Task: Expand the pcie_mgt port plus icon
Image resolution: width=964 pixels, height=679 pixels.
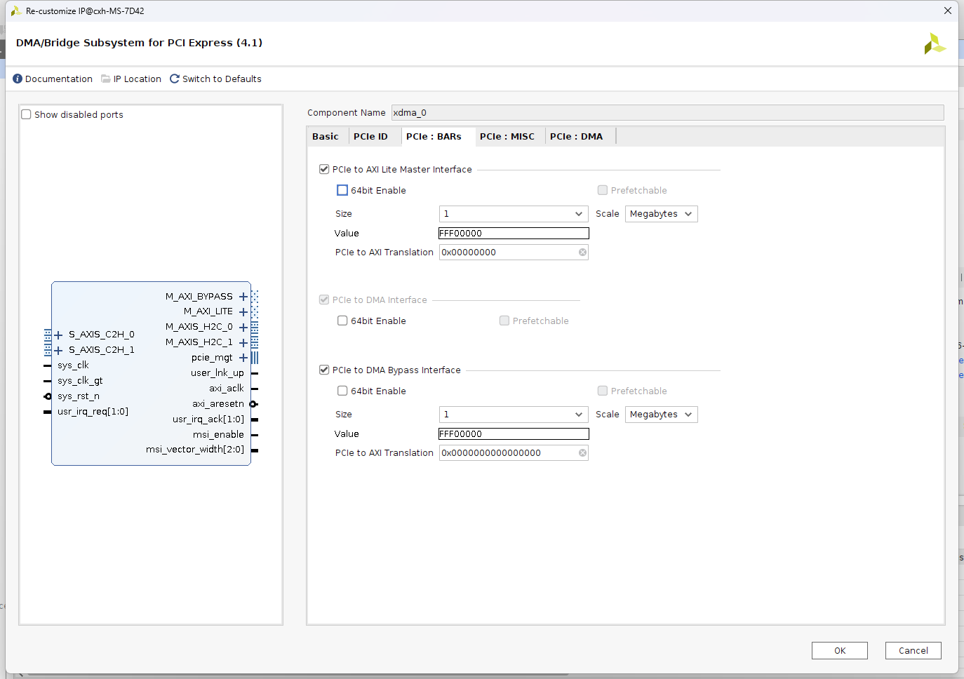Action: (243, 358)
